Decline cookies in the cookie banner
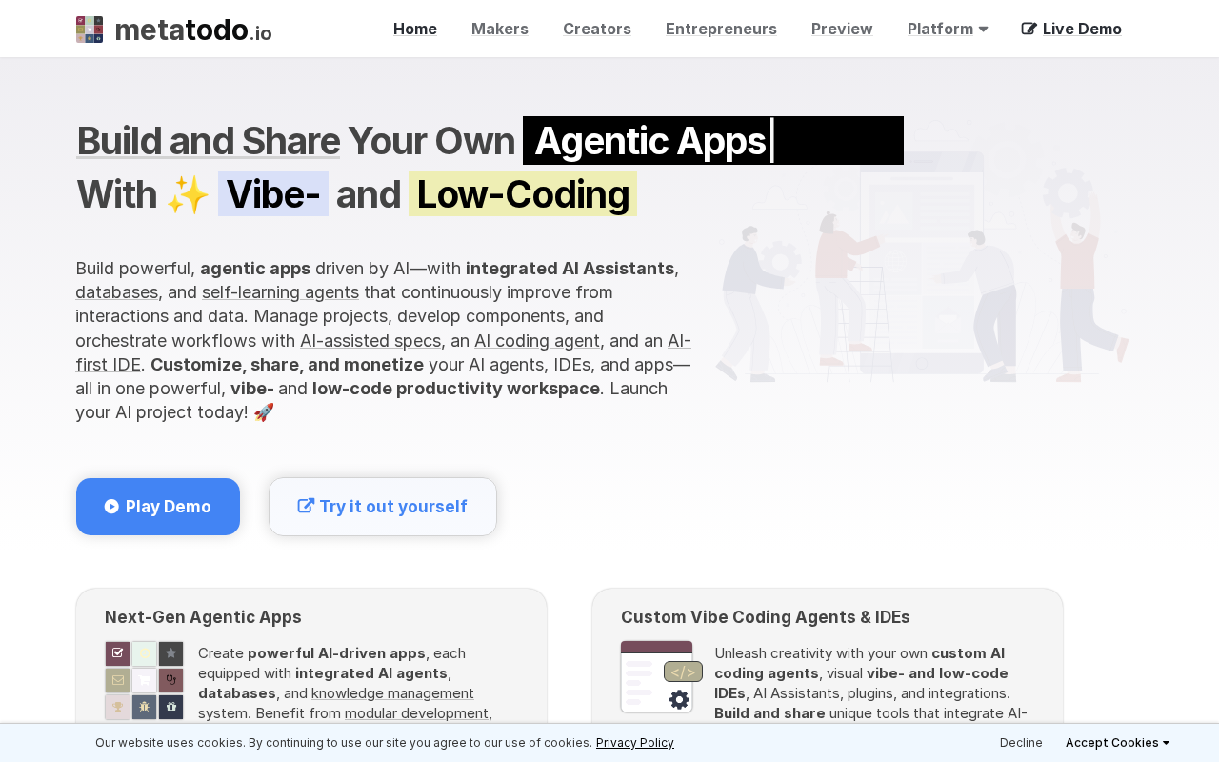This screenshot has width=1219, height=762. [1021, 743]
